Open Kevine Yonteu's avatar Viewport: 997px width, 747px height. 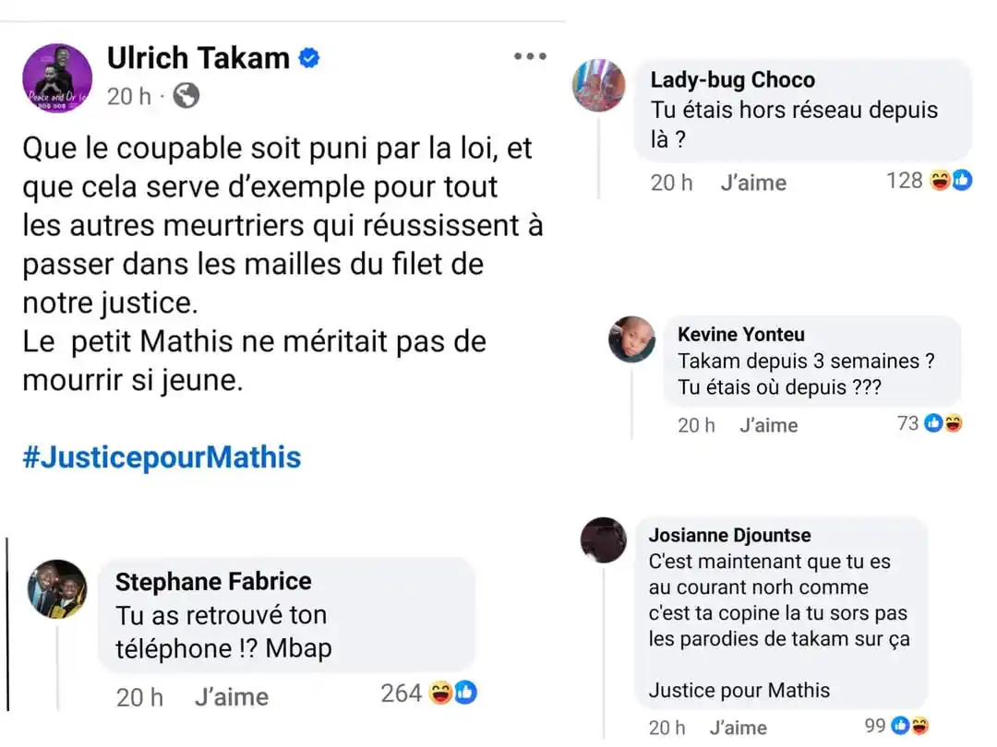coord(631,339)
